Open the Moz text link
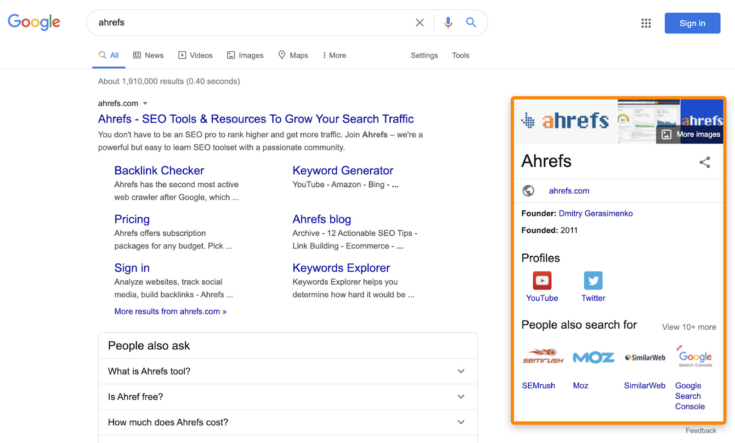The image size is (735, 443). pyautogui.click(x=581, y=386)
